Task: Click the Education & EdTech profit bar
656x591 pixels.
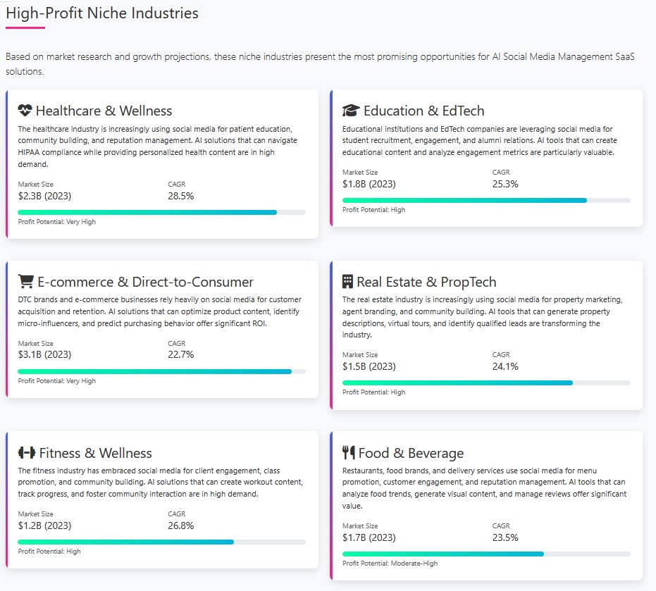Action: (486, 200)
